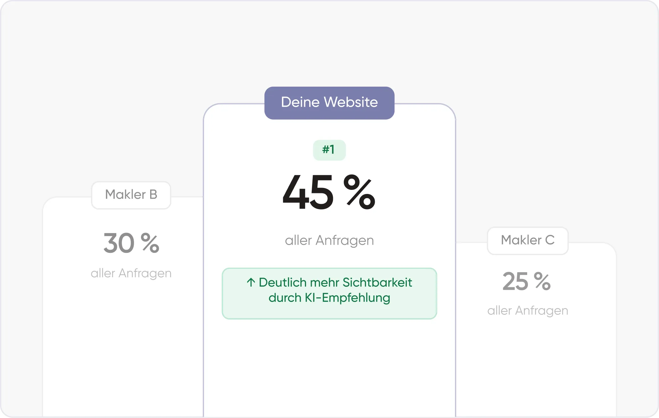Open the Makler C label tag
The width and height of the screenshot is (659, 418).
(x=528, y=240)
